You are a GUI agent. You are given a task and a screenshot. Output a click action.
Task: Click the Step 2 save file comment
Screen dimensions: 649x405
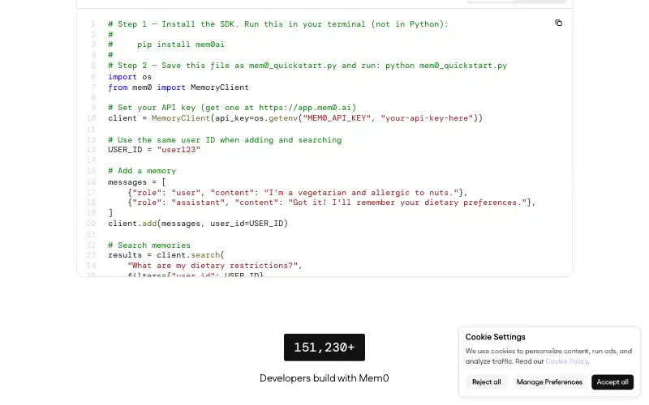click(307, 66)
